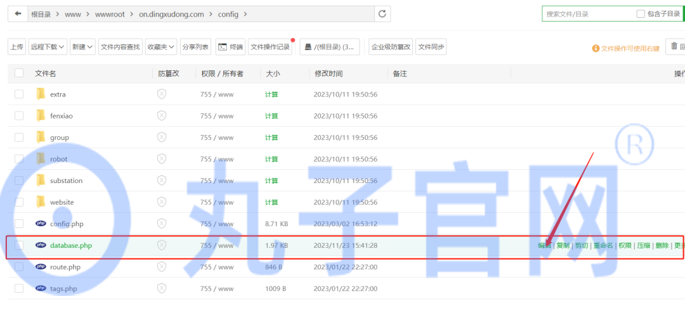Click the PHP icon of route.php
The height and width of the screenshot is (313, 685).
click(x=41, y=267)
